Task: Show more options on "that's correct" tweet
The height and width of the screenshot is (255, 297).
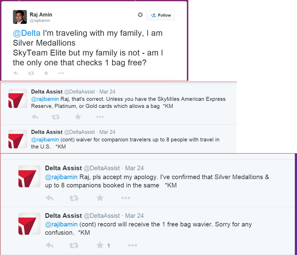Action: 100,117
